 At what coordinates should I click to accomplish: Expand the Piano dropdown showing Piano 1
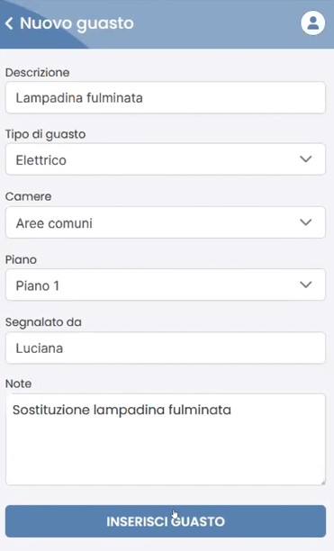(166, 285)
